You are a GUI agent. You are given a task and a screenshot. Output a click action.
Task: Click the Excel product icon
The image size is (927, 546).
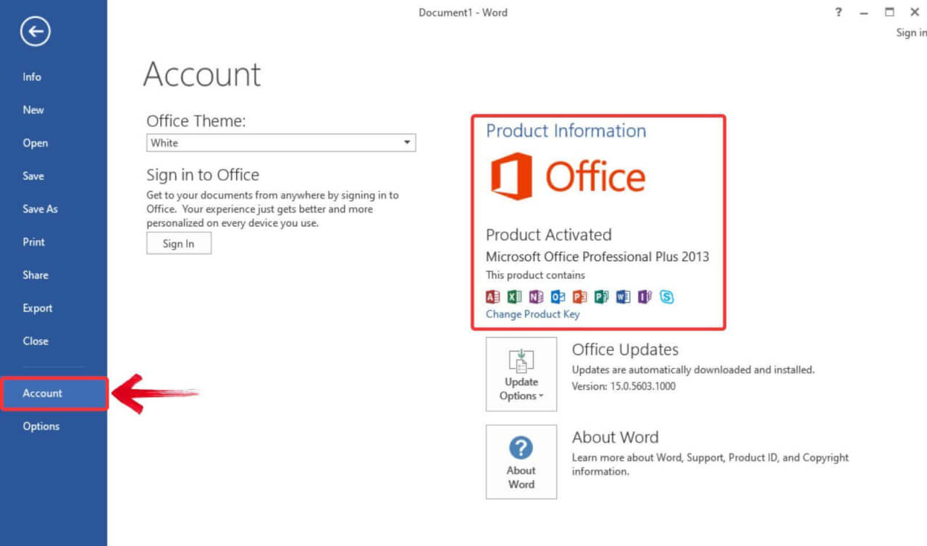pos(514,297)
